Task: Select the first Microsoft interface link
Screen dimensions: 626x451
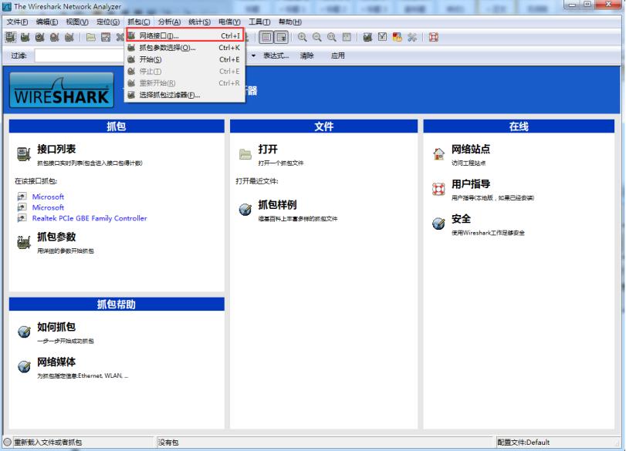Action: tap(48, 197)
